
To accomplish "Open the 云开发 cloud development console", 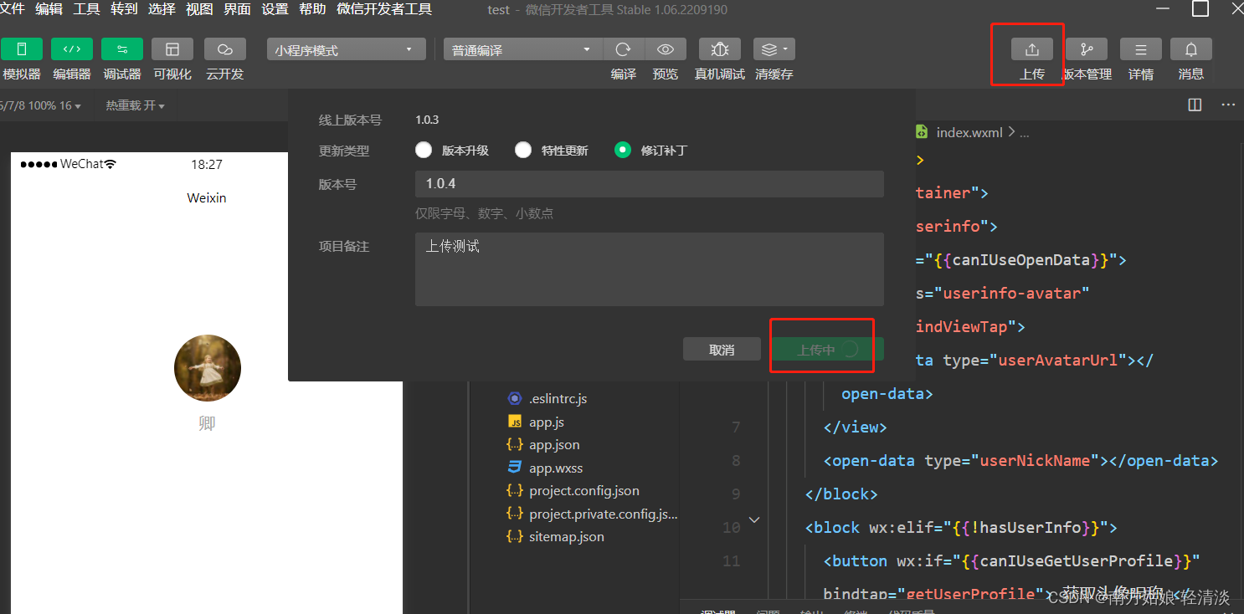I will 224,49.
